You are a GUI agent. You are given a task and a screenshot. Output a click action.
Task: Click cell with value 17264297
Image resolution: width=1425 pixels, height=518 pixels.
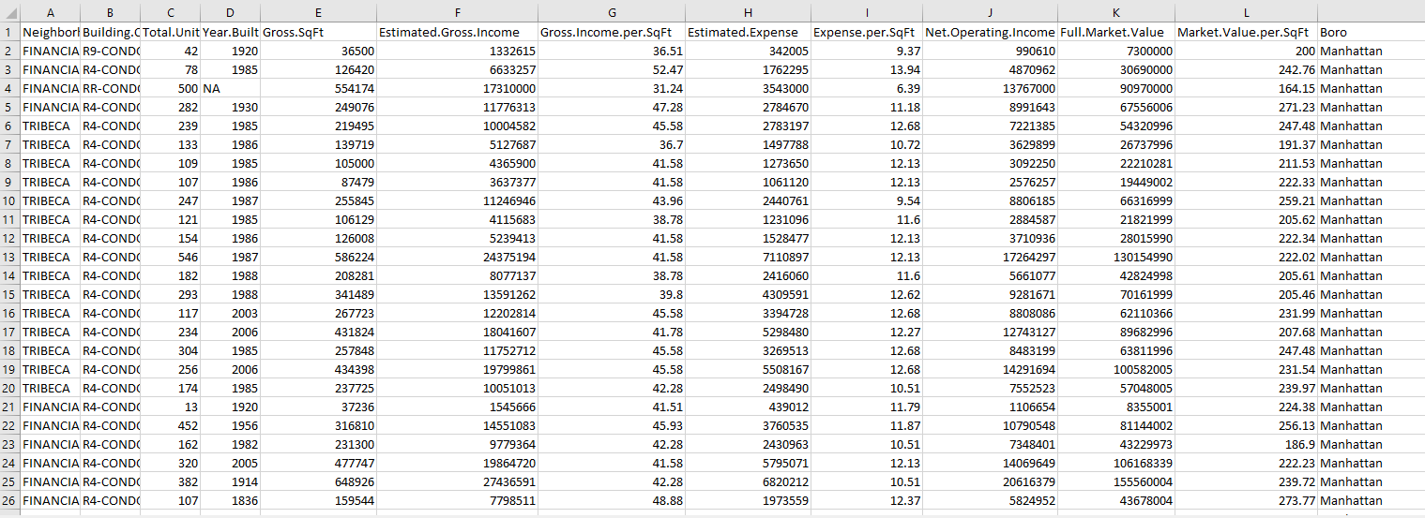(990, 257)
